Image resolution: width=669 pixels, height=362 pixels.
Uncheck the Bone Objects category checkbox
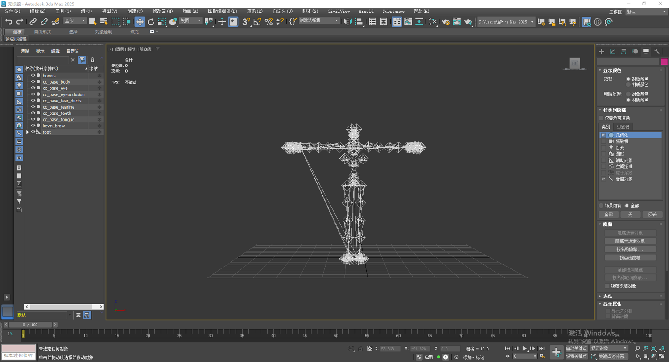click(603, 179)
